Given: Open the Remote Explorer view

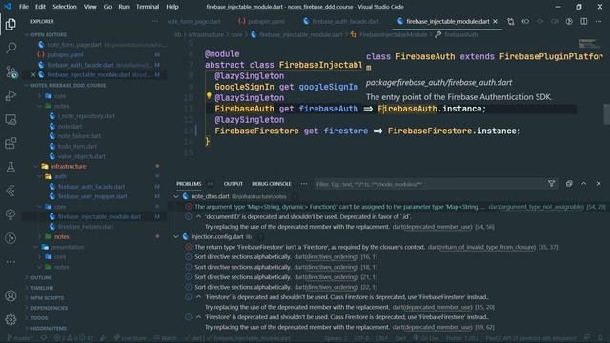Looking at the screenshot, I should coord(10,119).
